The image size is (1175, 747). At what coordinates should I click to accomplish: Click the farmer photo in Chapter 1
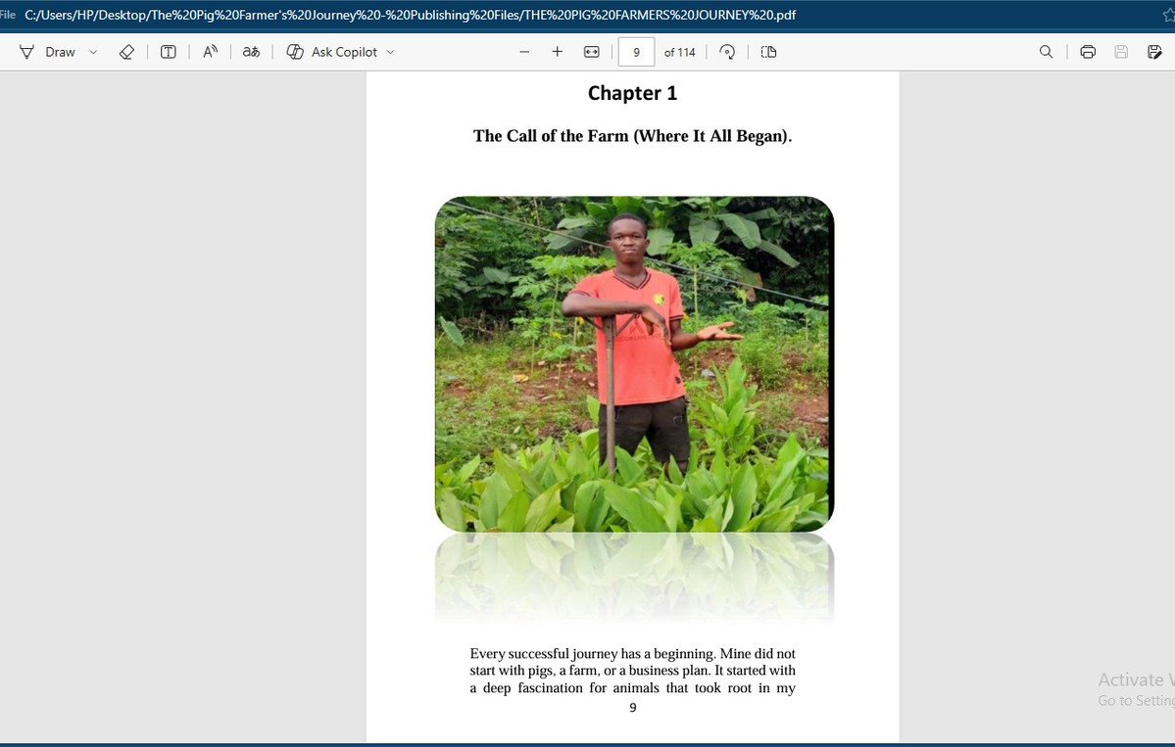(634, 364)
